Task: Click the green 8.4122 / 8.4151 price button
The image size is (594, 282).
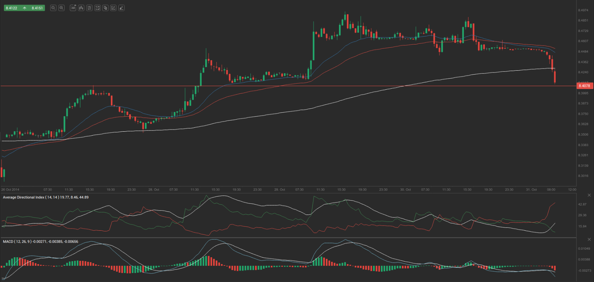Action: 24,8
